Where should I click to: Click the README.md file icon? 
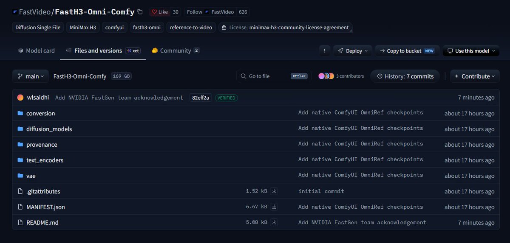(20, 223)
